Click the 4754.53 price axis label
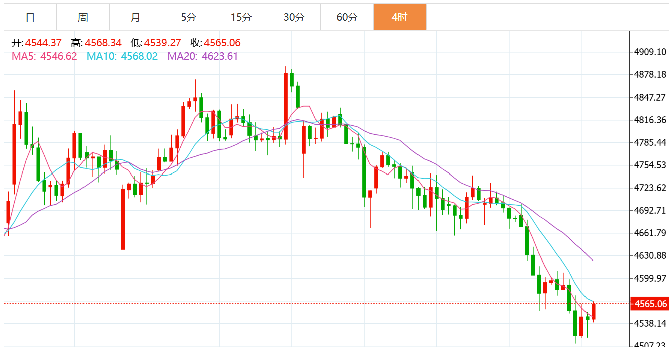Image resolution: width=669 pixels, height=347 pixels. [x=650, y=165]
